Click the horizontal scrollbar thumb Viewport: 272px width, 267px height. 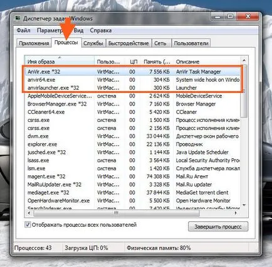tap(117, 213)
